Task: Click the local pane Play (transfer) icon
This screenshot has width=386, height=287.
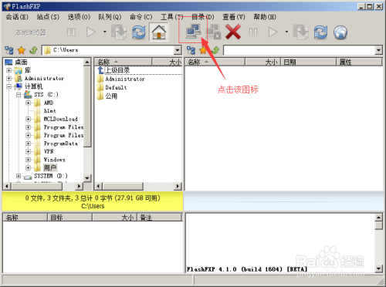Action: click(91, 32)
